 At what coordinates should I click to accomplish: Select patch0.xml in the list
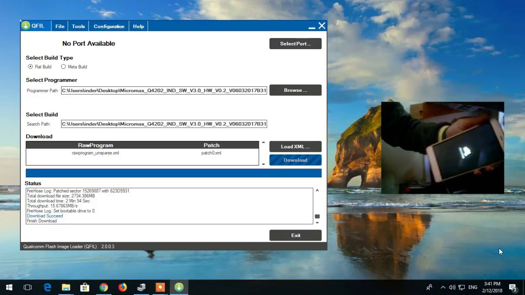[x=211, y=153]
